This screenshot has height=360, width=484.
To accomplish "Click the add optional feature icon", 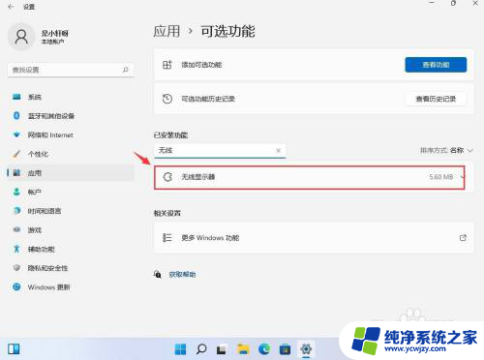I will tap(167, 65).
